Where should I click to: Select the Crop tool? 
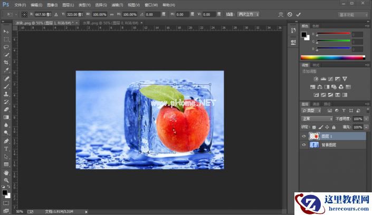pos(6,62)
